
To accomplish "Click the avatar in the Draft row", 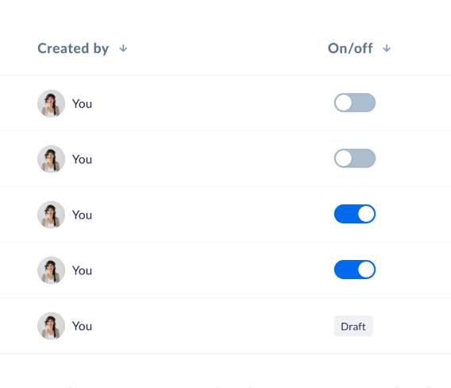I will (51, 326).
